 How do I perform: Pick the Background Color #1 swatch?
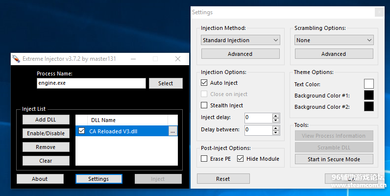[x=369, y=95]
